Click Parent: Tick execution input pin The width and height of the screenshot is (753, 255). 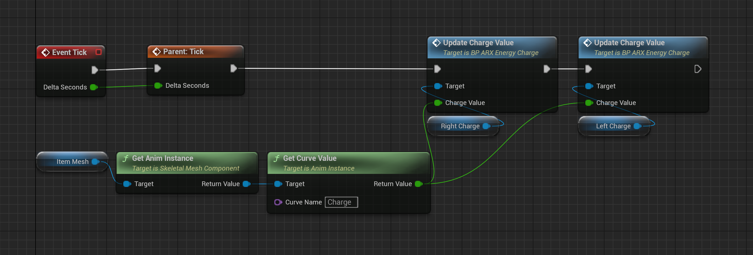pos(157,69)
